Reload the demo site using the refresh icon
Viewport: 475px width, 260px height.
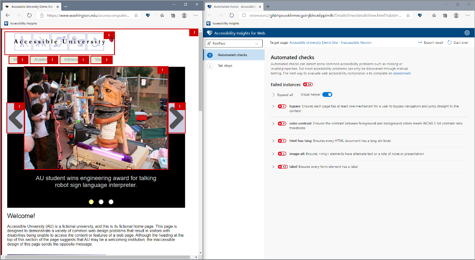coord(29,15)
